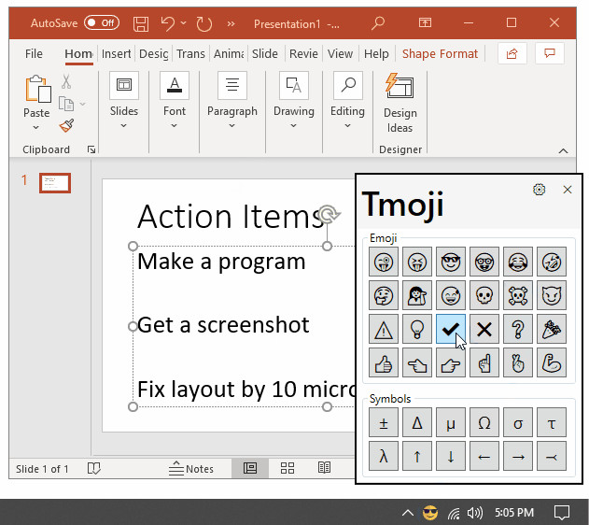Insert the sunglasses smiley emoji in Tmoji

click(x=451, y=262)
